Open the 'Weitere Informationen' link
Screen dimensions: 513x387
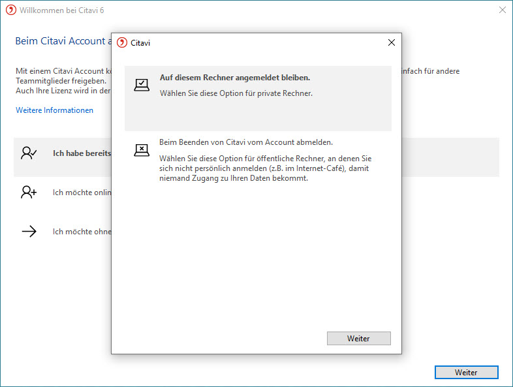[54, 110]
